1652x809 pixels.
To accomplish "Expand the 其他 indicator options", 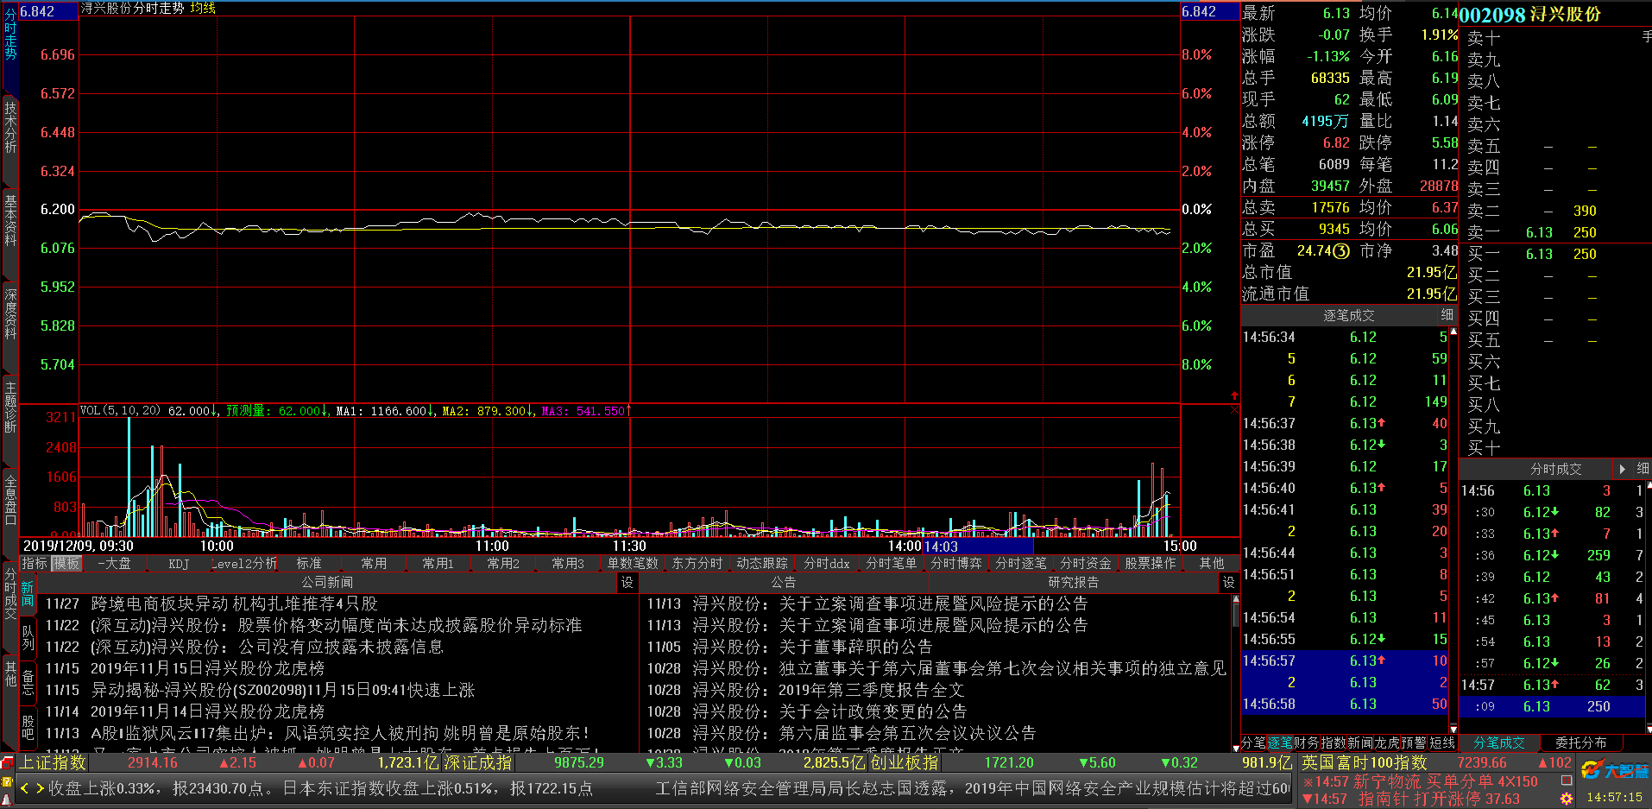I will pyautogui.click(x=1211, y=564).
